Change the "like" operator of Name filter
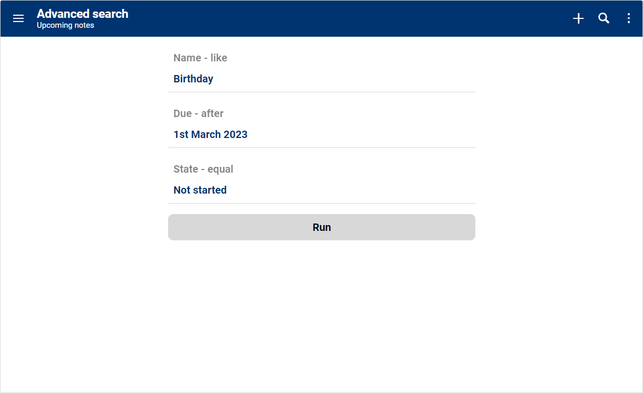 point(219,58)
